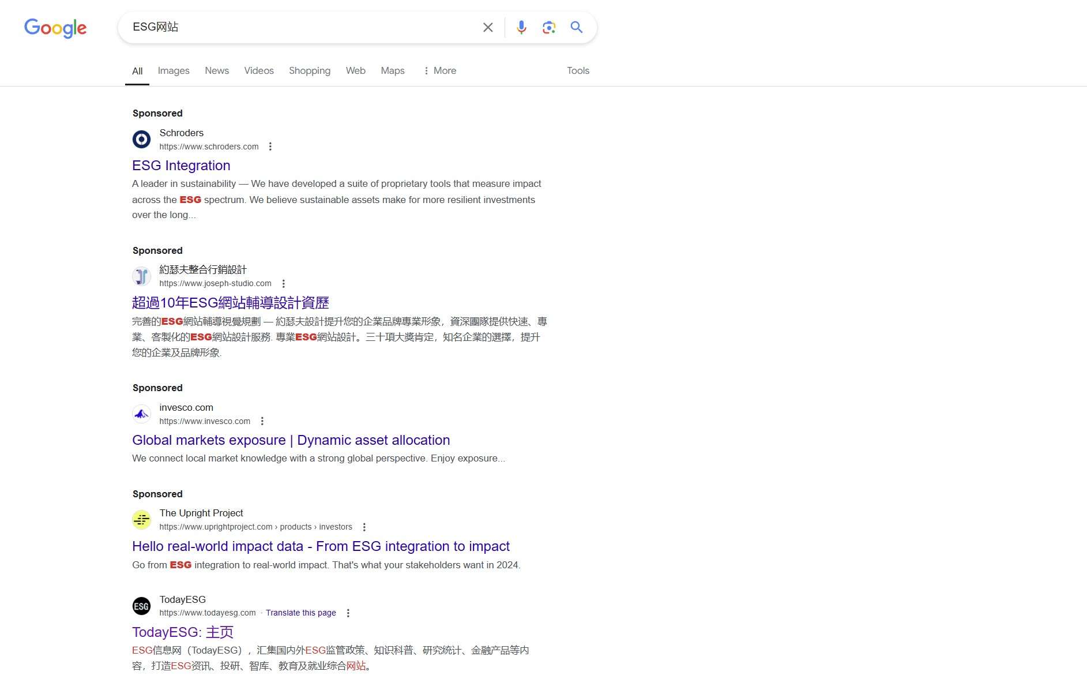Open Hello real-world impact data link
1087x679 pixels.
pos(321,546)
